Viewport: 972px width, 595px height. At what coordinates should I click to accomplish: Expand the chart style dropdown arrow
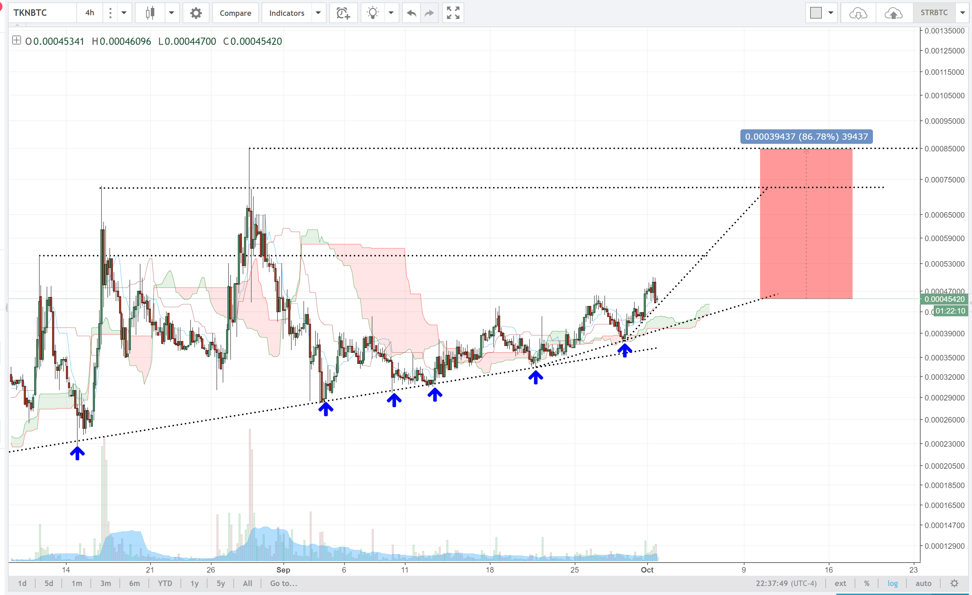(172, 13)
